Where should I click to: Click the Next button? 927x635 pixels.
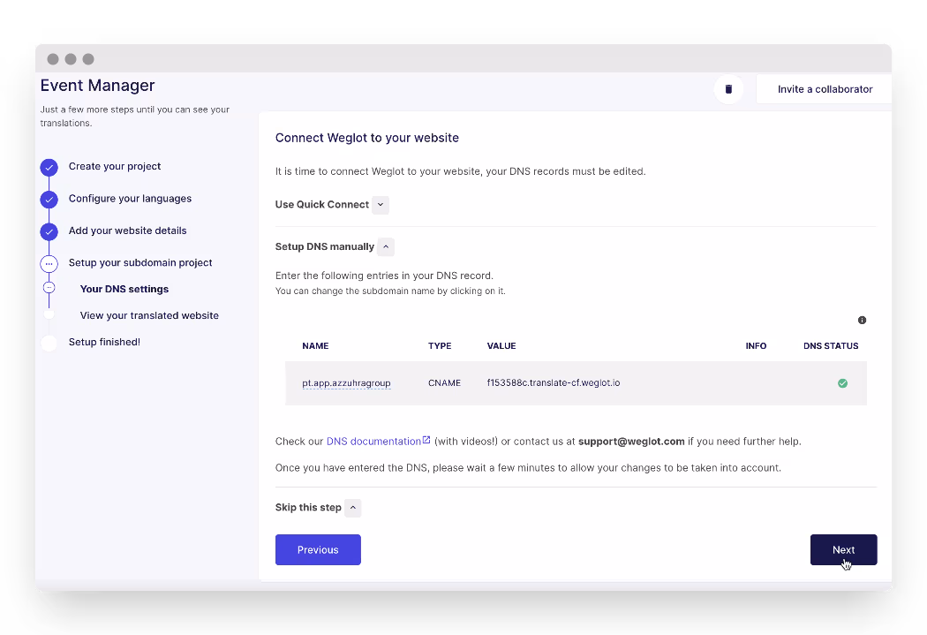pyautogui.click(x=844, y=550)
